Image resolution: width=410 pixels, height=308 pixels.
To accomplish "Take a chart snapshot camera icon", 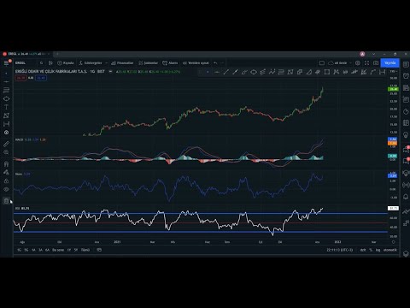I will (x=376, y=63).
